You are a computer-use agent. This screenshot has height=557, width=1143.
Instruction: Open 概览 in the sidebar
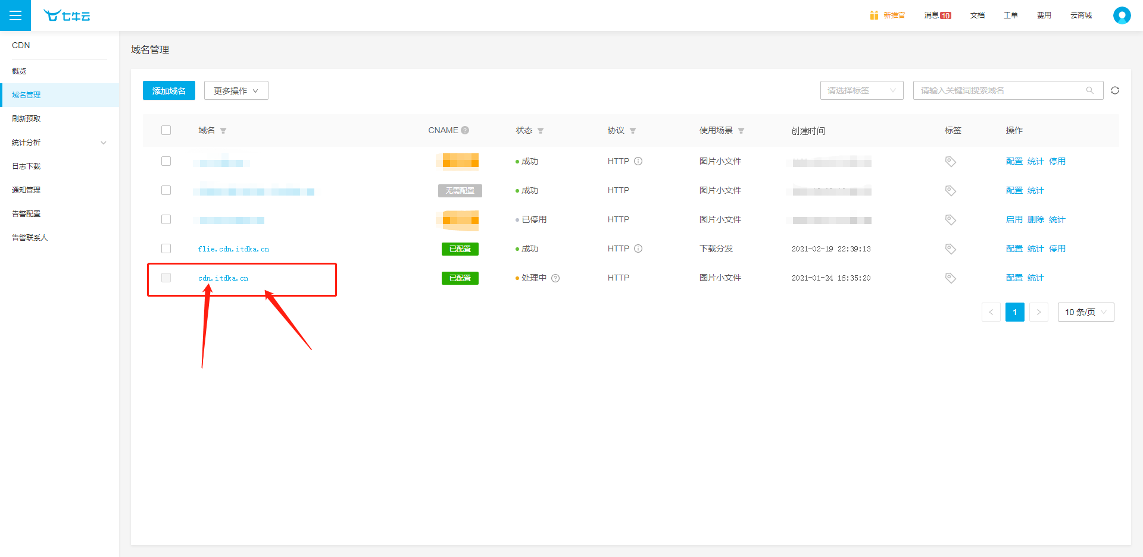(60, 71)
